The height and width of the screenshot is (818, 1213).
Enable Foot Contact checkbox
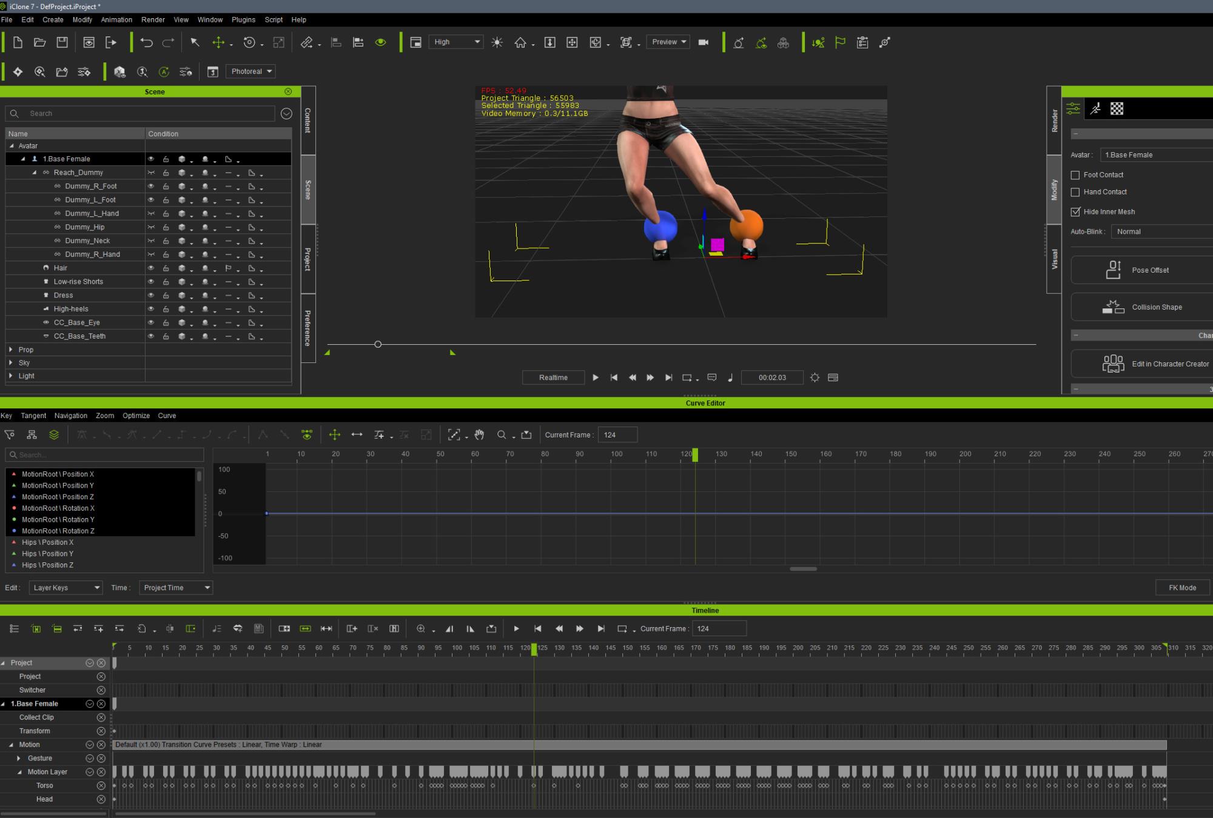pos(1075,175)
